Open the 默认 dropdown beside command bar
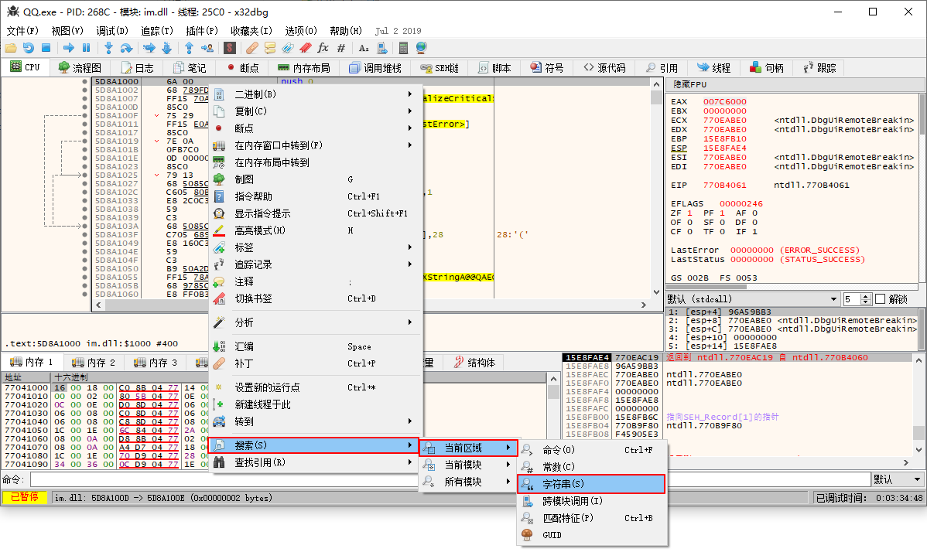The image size is (927, 559). 898,479
